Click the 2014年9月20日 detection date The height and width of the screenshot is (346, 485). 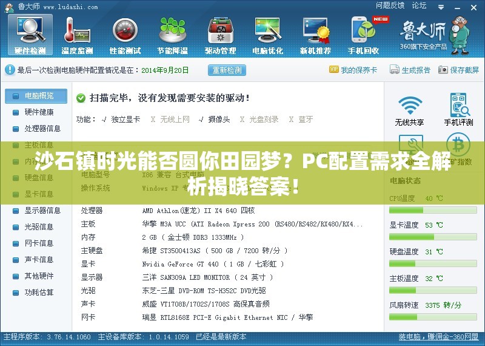pyautogui.click(x=165, y=70)
